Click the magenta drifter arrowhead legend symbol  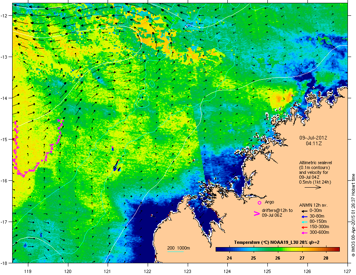(x=257, y=214)
